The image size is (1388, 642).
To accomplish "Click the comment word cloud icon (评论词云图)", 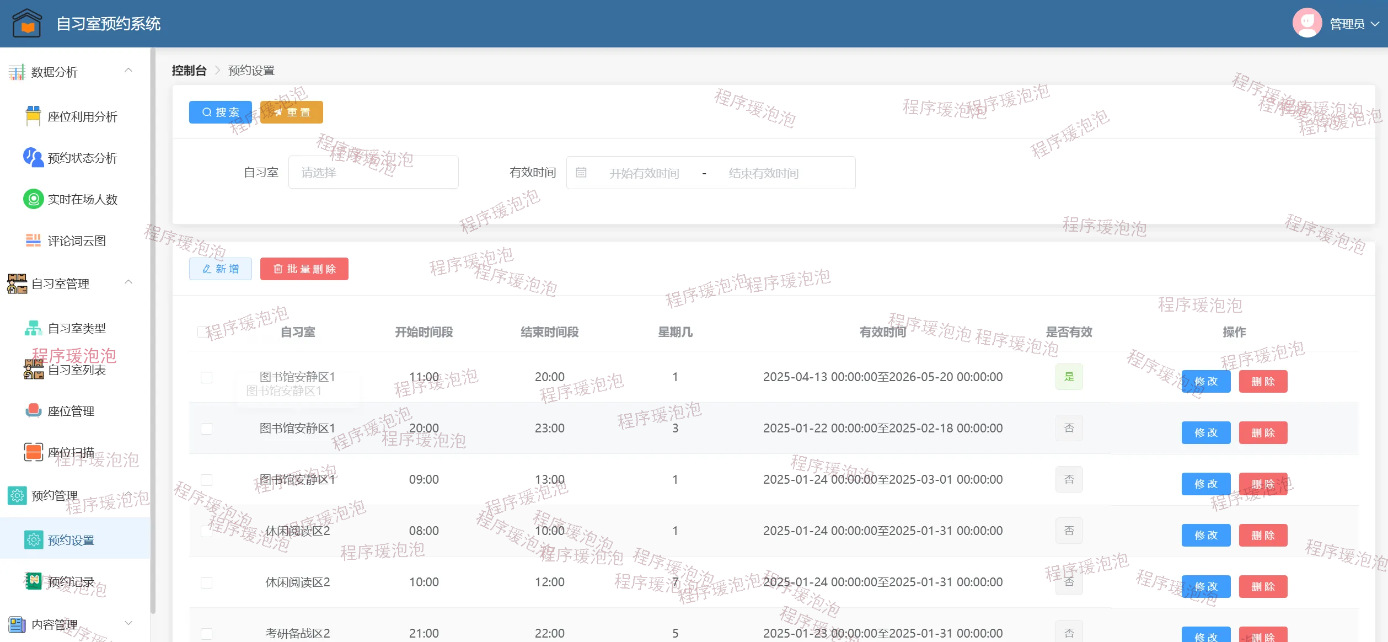I will (x=33, y=240).
